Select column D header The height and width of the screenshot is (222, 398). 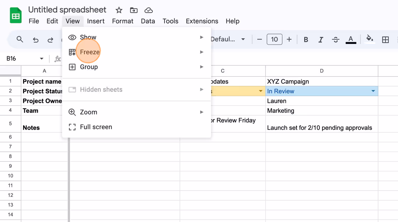[x=322, y=71]
